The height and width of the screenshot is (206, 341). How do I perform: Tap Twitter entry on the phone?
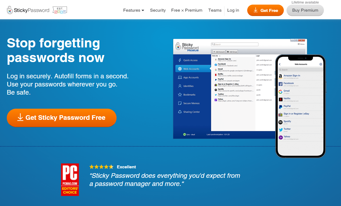coord(301,130)
